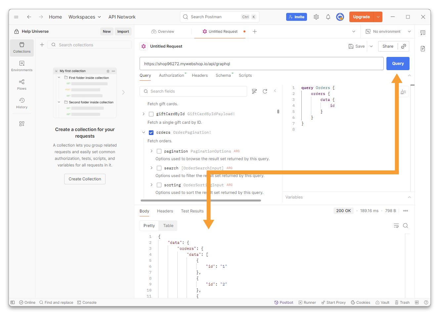Viewport: 439px width, 315px height.
Task: Click the Search Postman box
Action: [x=220, y=17]
